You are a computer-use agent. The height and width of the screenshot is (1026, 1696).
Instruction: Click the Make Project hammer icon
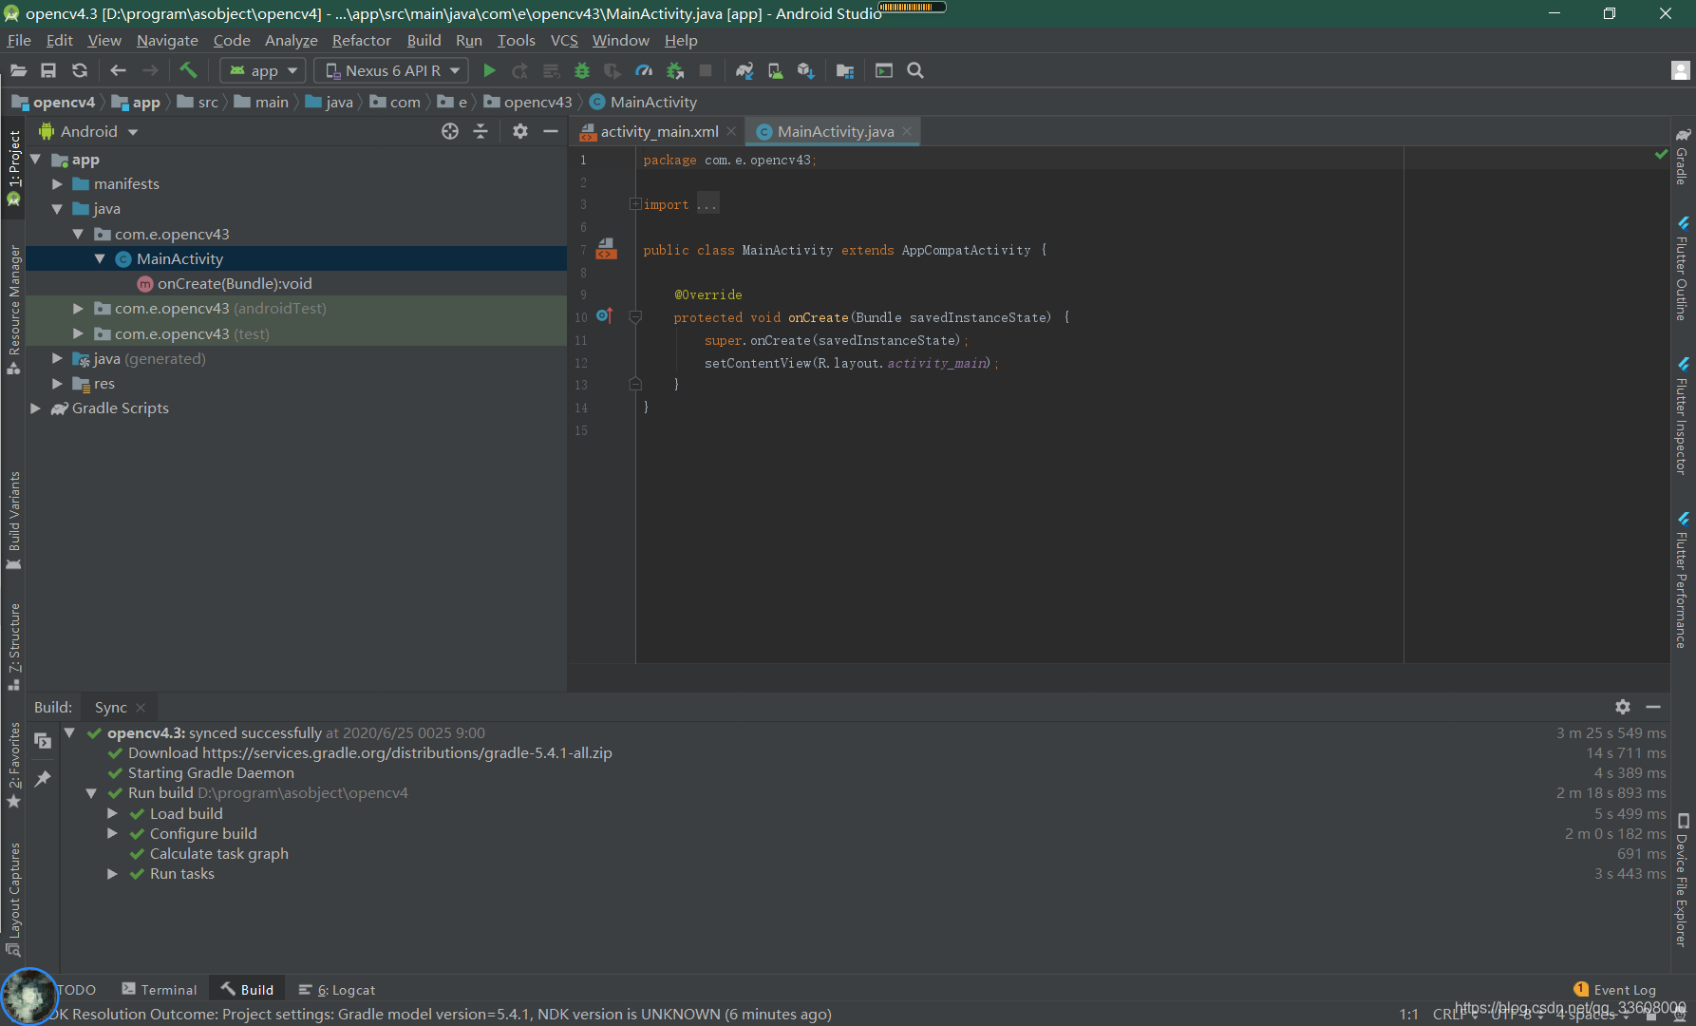[x=188, y=70]
